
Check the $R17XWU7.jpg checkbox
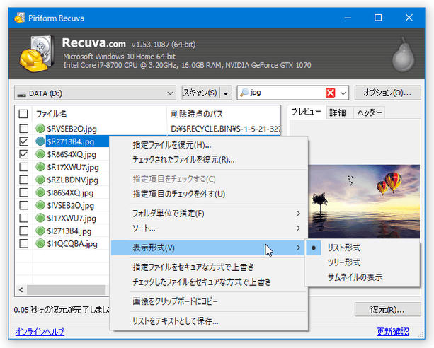pyautogui.click(x=24, y=167)
